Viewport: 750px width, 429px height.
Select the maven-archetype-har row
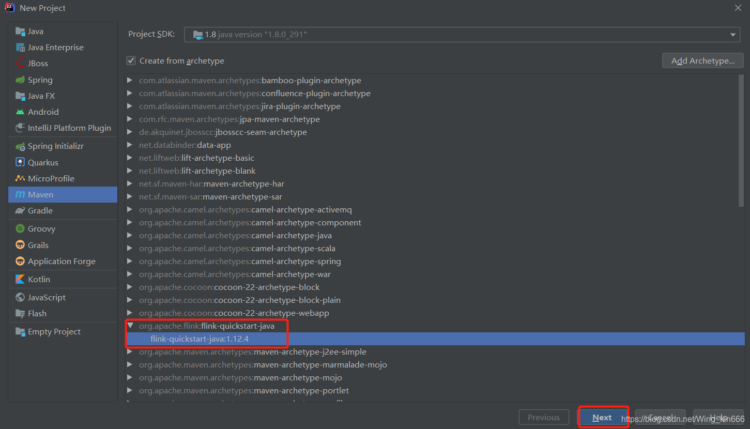435,184
